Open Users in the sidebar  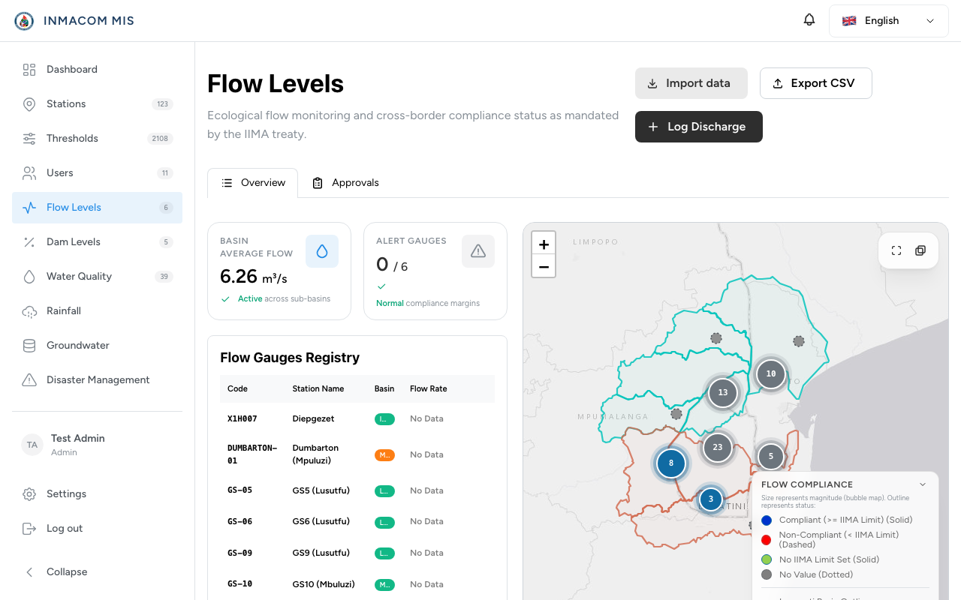click(97, 173)
